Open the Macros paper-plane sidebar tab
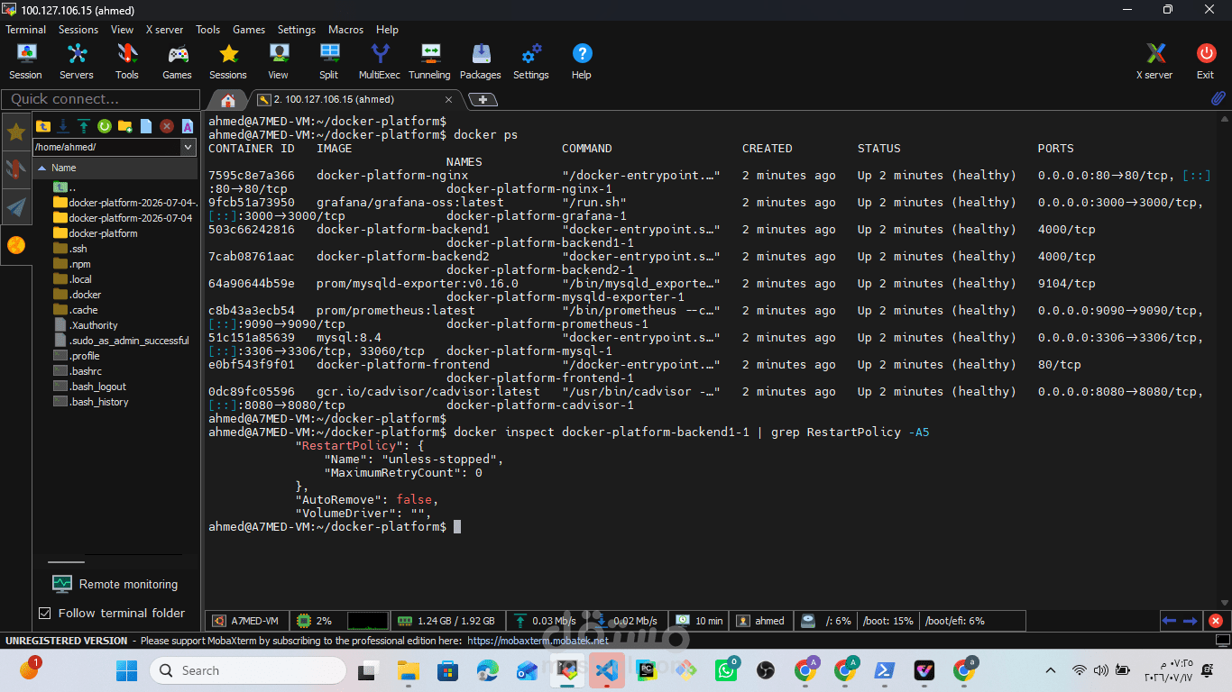Screen dimensions: 1232x692 click(16, 207)
